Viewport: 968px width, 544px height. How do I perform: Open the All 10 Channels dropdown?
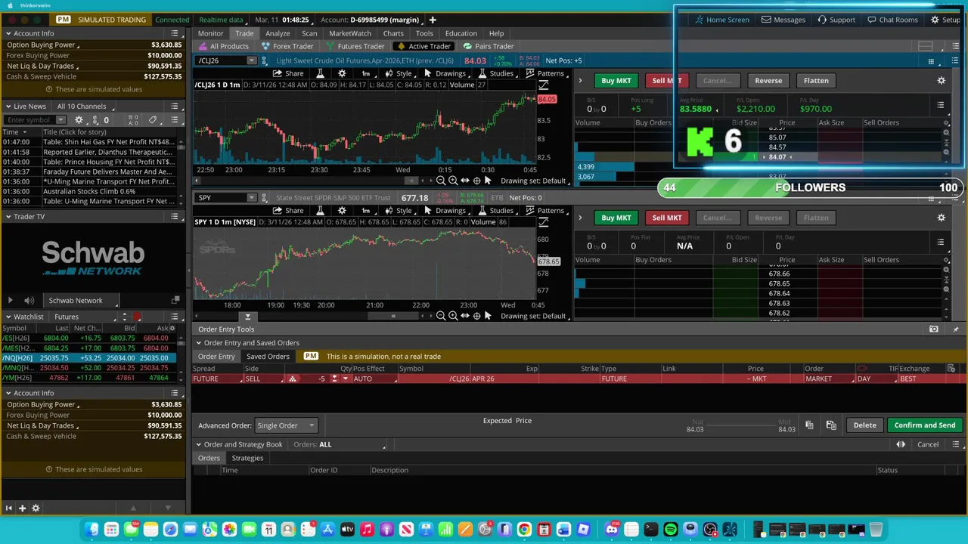(x=85, y=107)
